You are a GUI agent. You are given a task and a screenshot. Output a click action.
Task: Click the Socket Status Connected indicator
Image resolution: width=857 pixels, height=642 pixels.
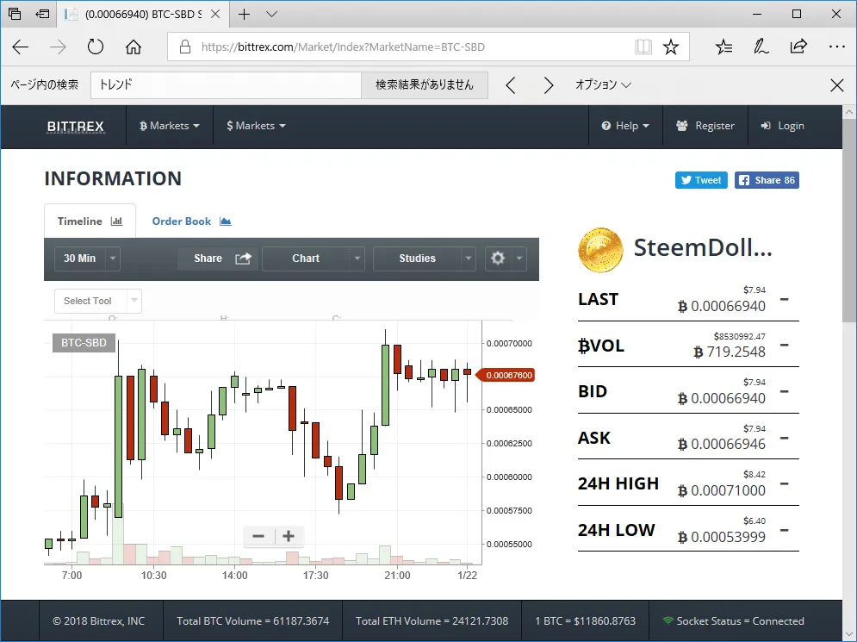733,620
